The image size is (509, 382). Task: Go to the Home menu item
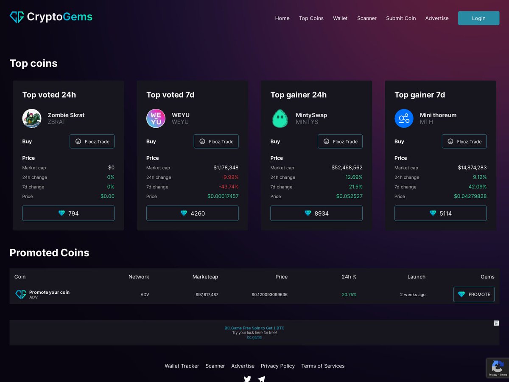click(x=282, y=18)
